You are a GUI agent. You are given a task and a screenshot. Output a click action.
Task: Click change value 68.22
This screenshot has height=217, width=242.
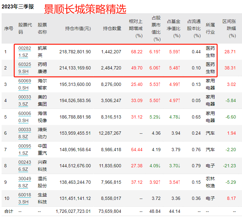(137, 52)
